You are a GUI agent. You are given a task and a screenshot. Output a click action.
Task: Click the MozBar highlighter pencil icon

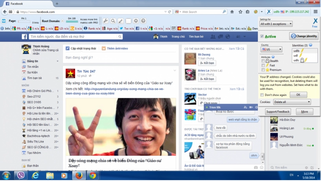pos(121,21)
